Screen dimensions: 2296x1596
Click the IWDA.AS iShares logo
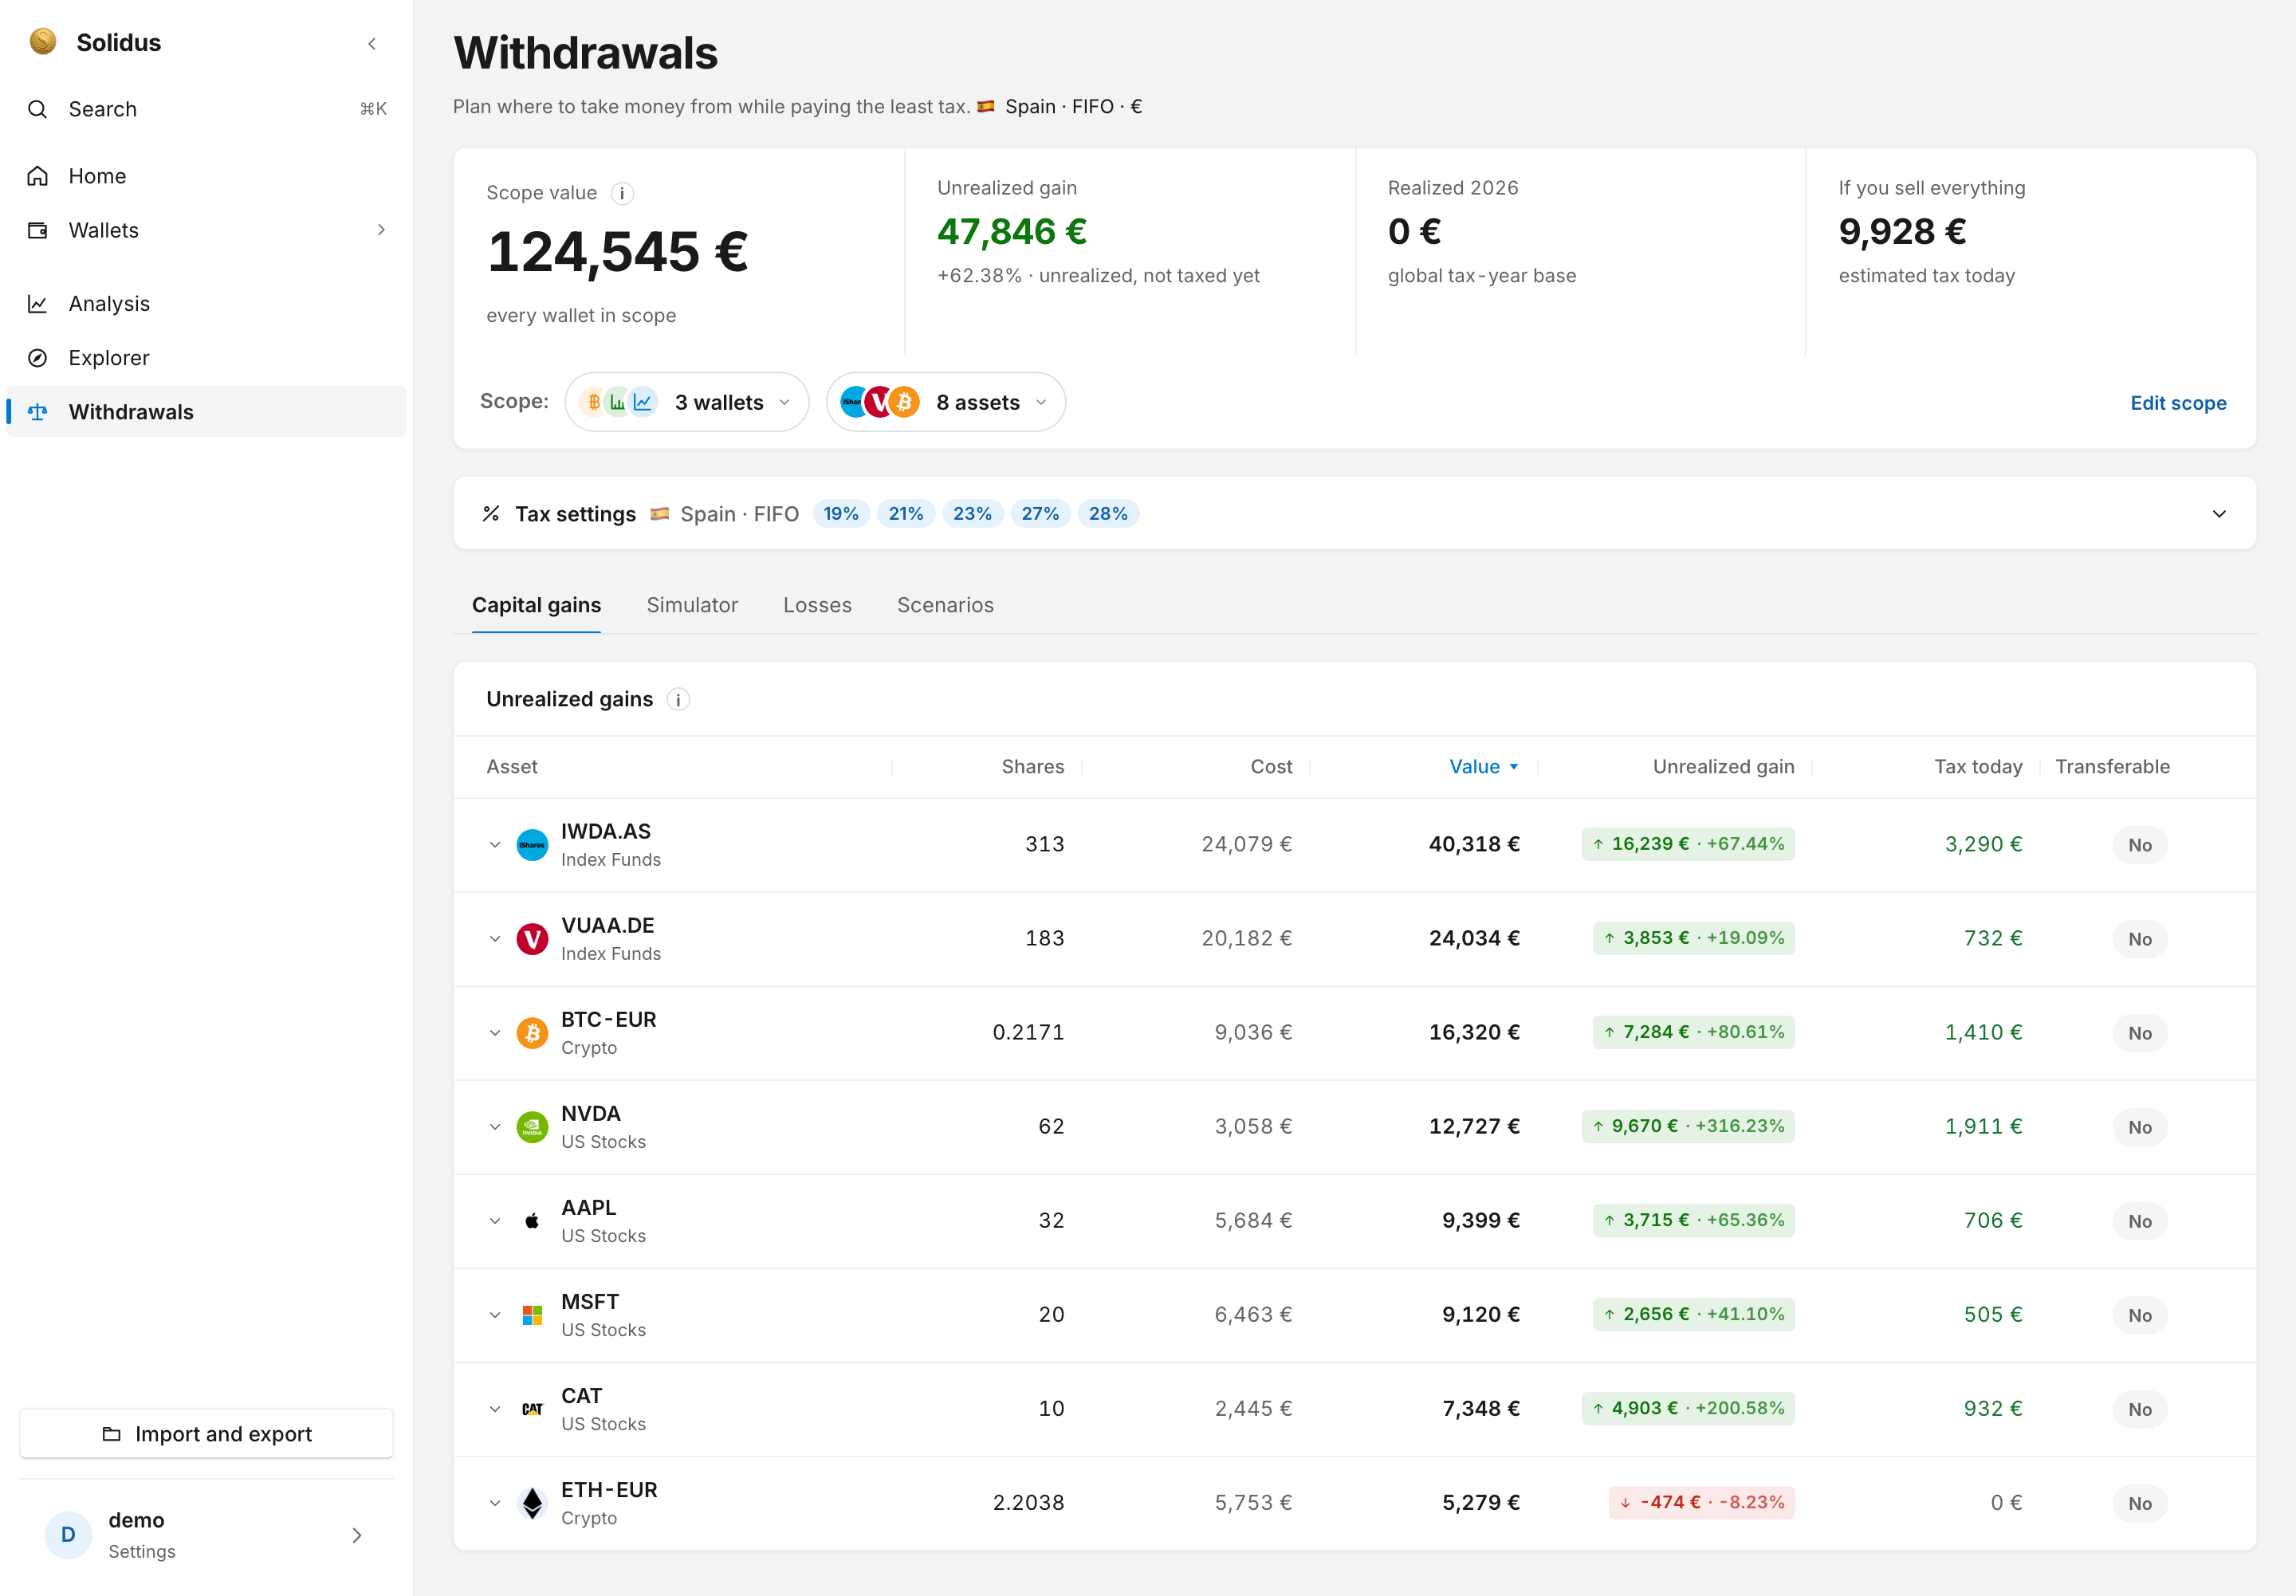coord(532,845)
